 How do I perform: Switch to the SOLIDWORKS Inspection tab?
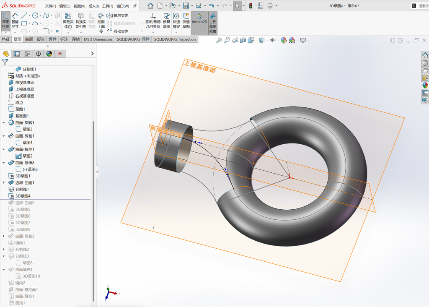(x=175, y=39)
